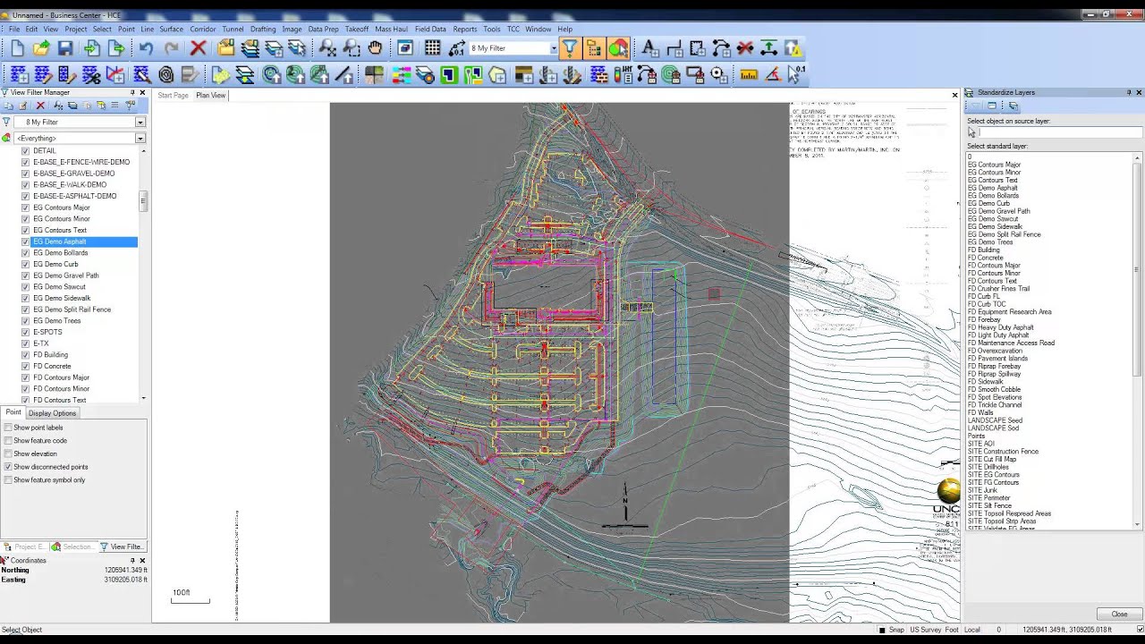Click the View Filter layer list scrollbar
This screenshot has height=644, width=1145.
pos(143,202)
